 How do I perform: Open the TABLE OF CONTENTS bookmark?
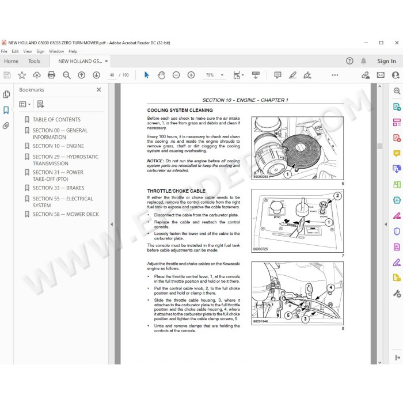pos(56,120)
